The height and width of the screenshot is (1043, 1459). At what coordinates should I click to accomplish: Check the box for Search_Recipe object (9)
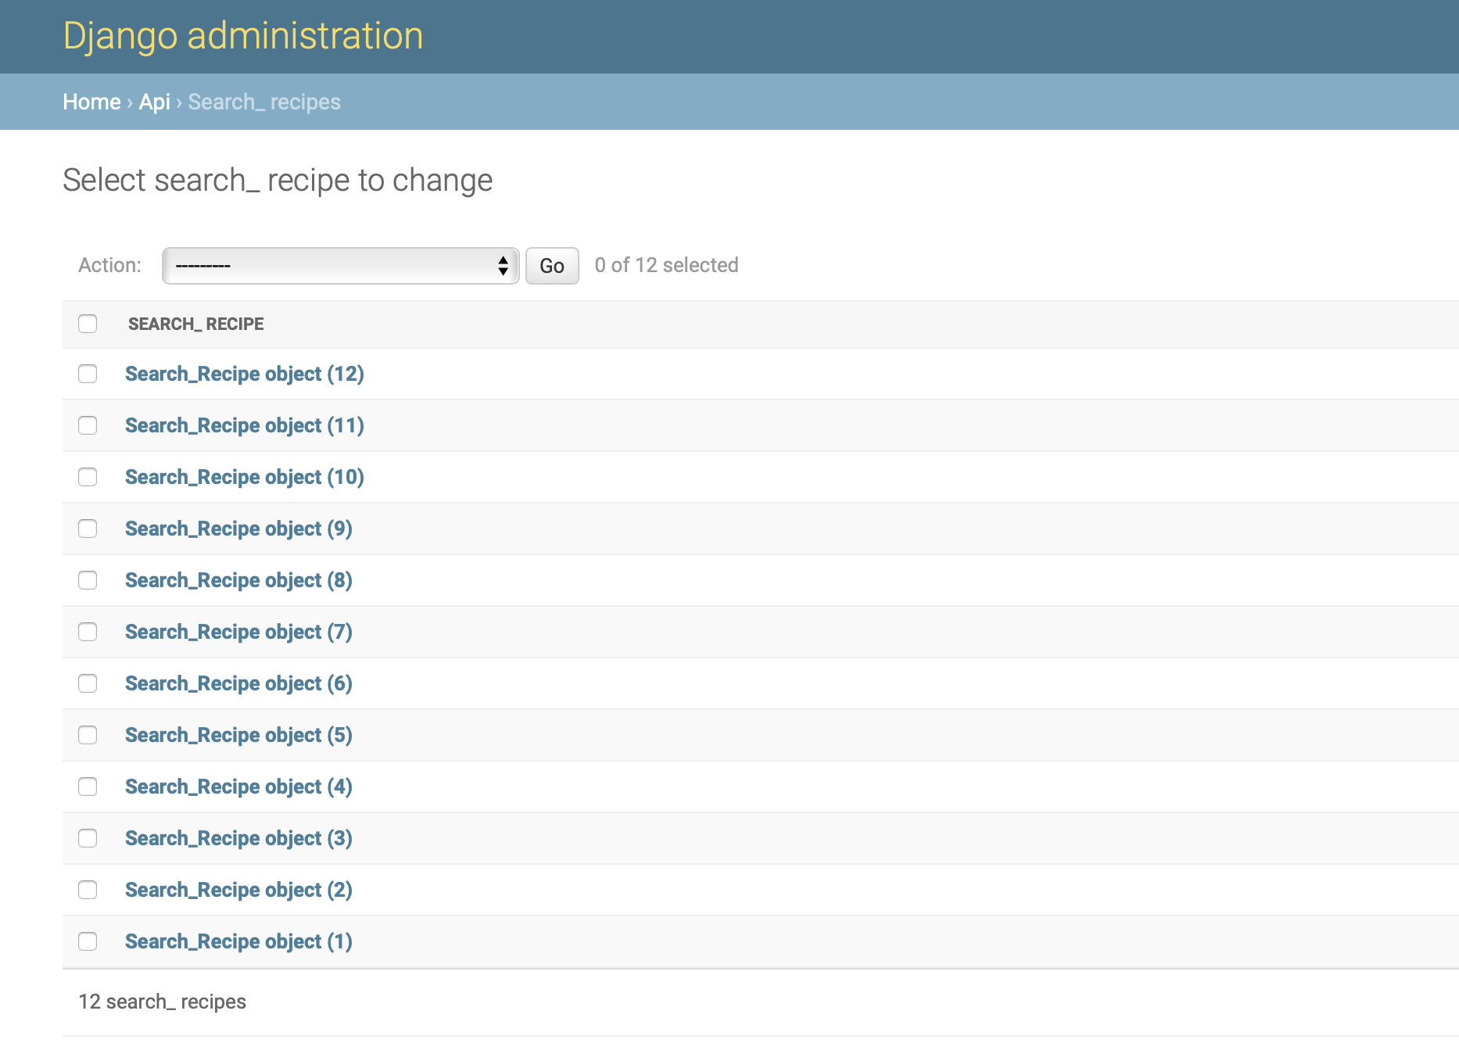pos(88,529)
